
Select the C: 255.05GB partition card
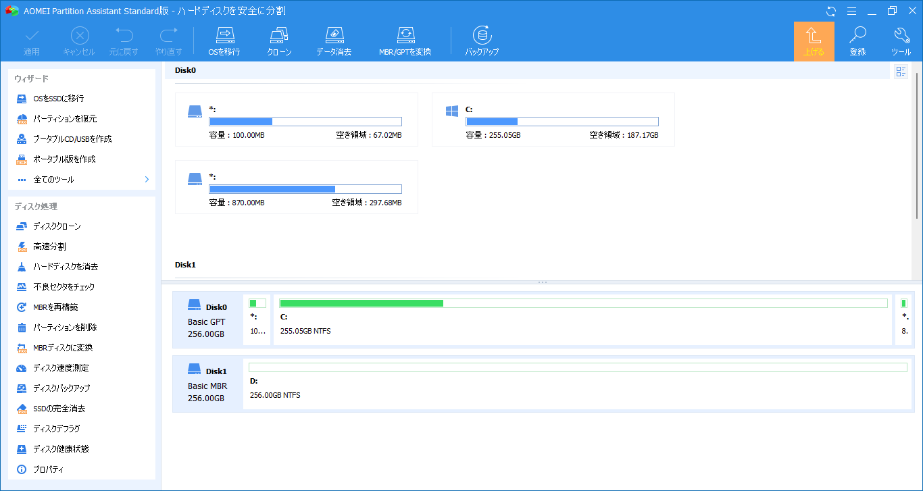(x=553, y=120)
